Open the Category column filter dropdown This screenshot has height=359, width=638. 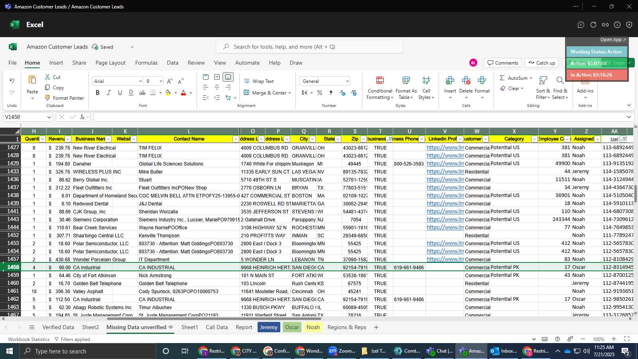pos(534,139)
